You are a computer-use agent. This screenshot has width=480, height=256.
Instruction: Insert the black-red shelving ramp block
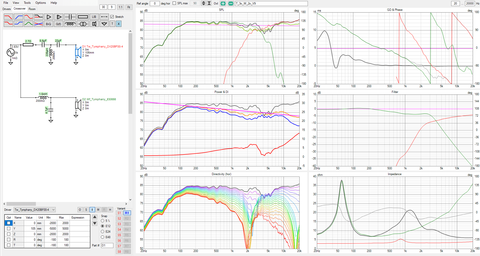38,17
